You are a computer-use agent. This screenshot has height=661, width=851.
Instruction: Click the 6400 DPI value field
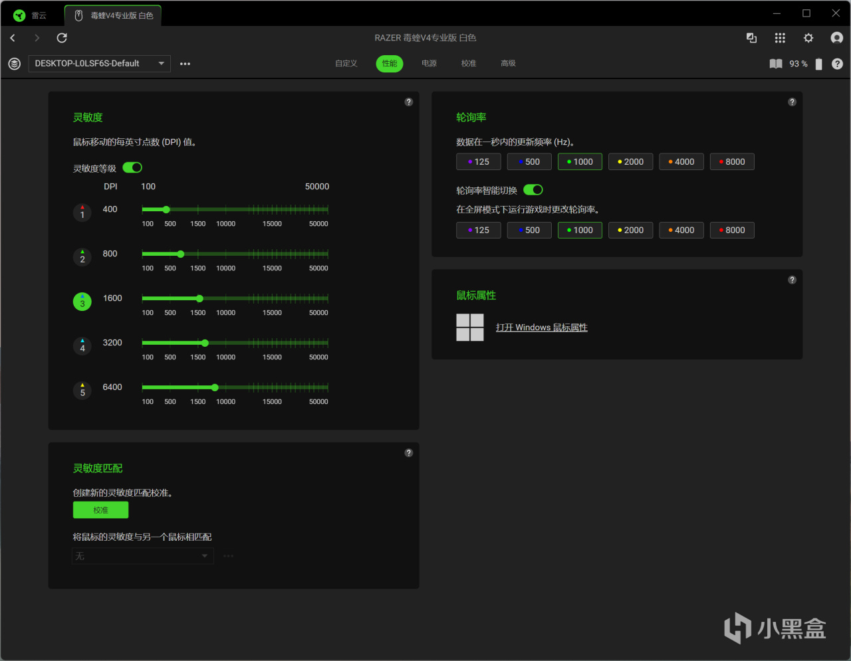(x=112, y=387)
